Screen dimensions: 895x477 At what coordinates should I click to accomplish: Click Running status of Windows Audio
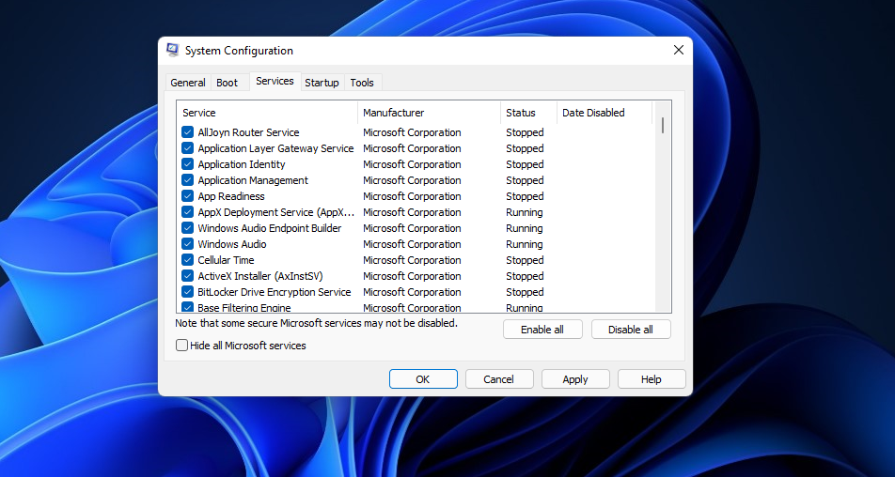coord(524,244)
